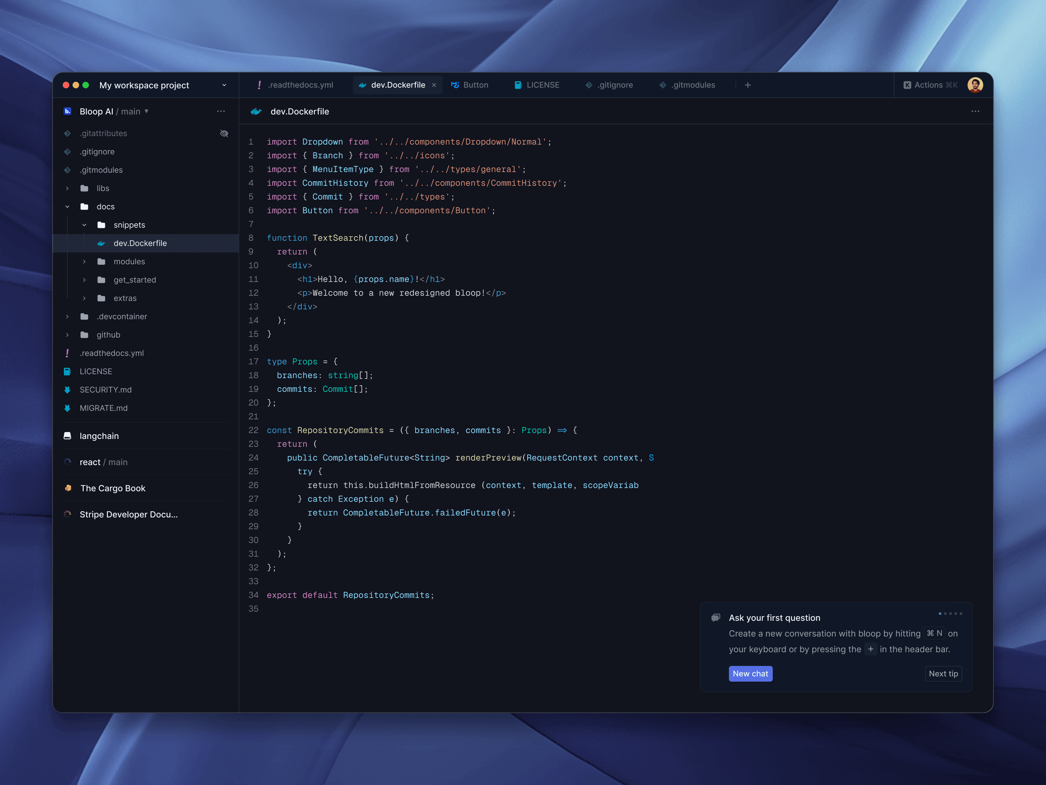The height and width of the screenshot is (785, 1046).
Task: Click the Actions command icon in header
Action: tap(907, 85)
